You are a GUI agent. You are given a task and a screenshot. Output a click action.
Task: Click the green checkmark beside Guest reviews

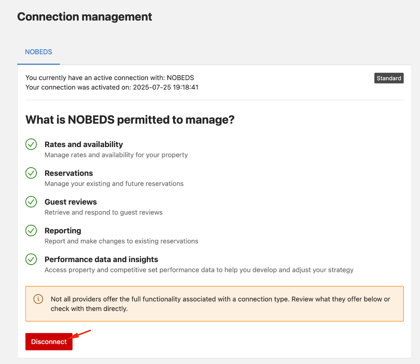[31, 202]
